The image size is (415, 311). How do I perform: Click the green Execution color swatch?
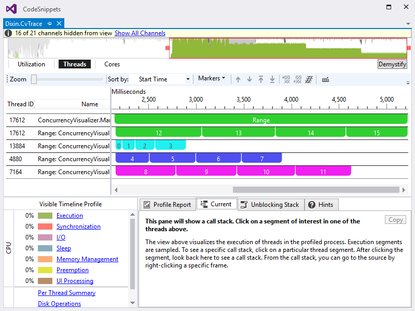click(x=45, y=216)
